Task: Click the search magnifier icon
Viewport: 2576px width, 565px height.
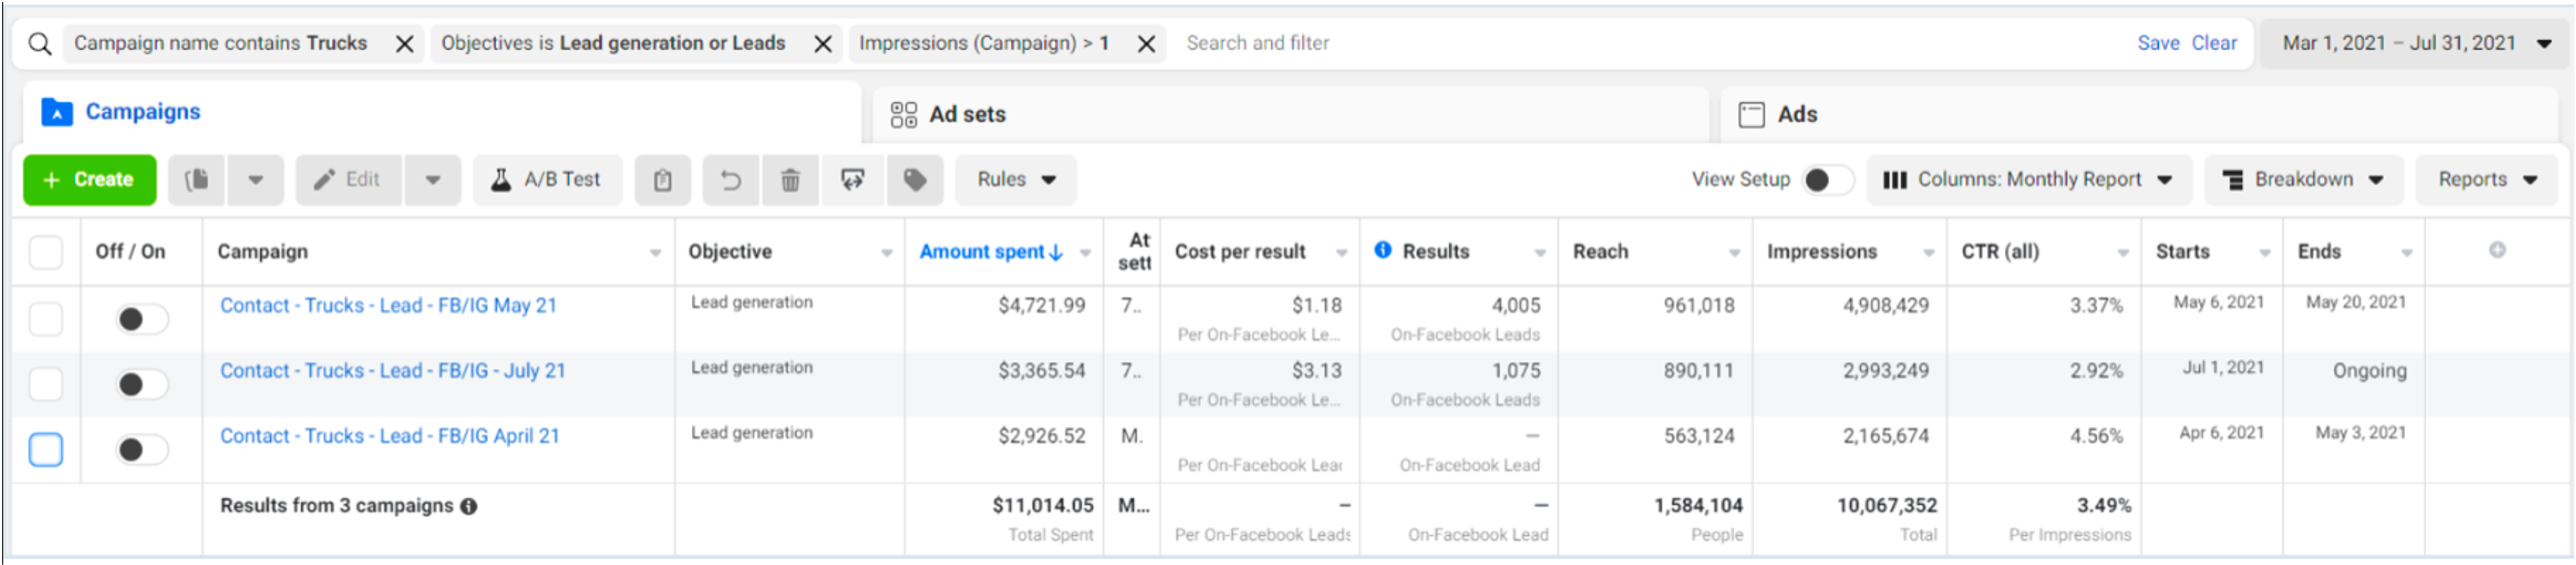Action: click(x=39, y=44)
